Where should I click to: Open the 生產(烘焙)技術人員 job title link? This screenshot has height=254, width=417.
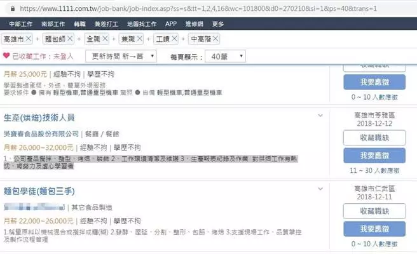click(39, 117)
